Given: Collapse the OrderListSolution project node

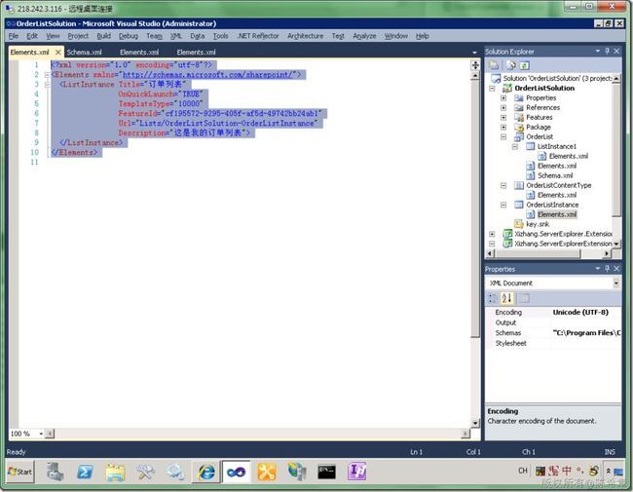Looking at the screenshot, I should [x=492, y=88].
